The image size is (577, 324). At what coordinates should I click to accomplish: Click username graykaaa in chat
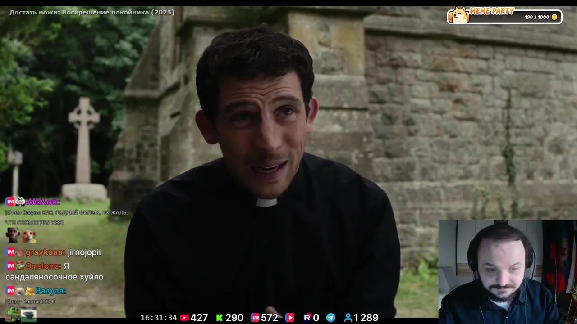45,252
